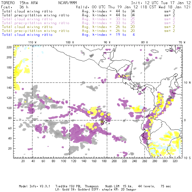Click the '160' tick label on the vertical axis
The image size is (192, 192).
point(9,78)
